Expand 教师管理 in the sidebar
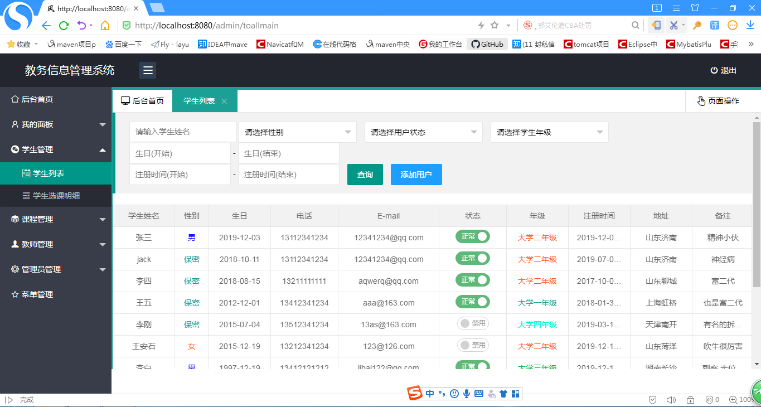 tap(56, 244)
